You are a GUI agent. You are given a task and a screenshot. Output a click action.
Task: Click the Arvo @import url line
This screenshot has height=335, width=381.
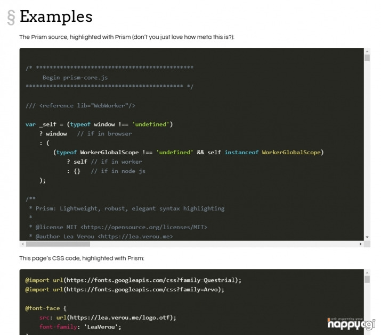(125, 290)
